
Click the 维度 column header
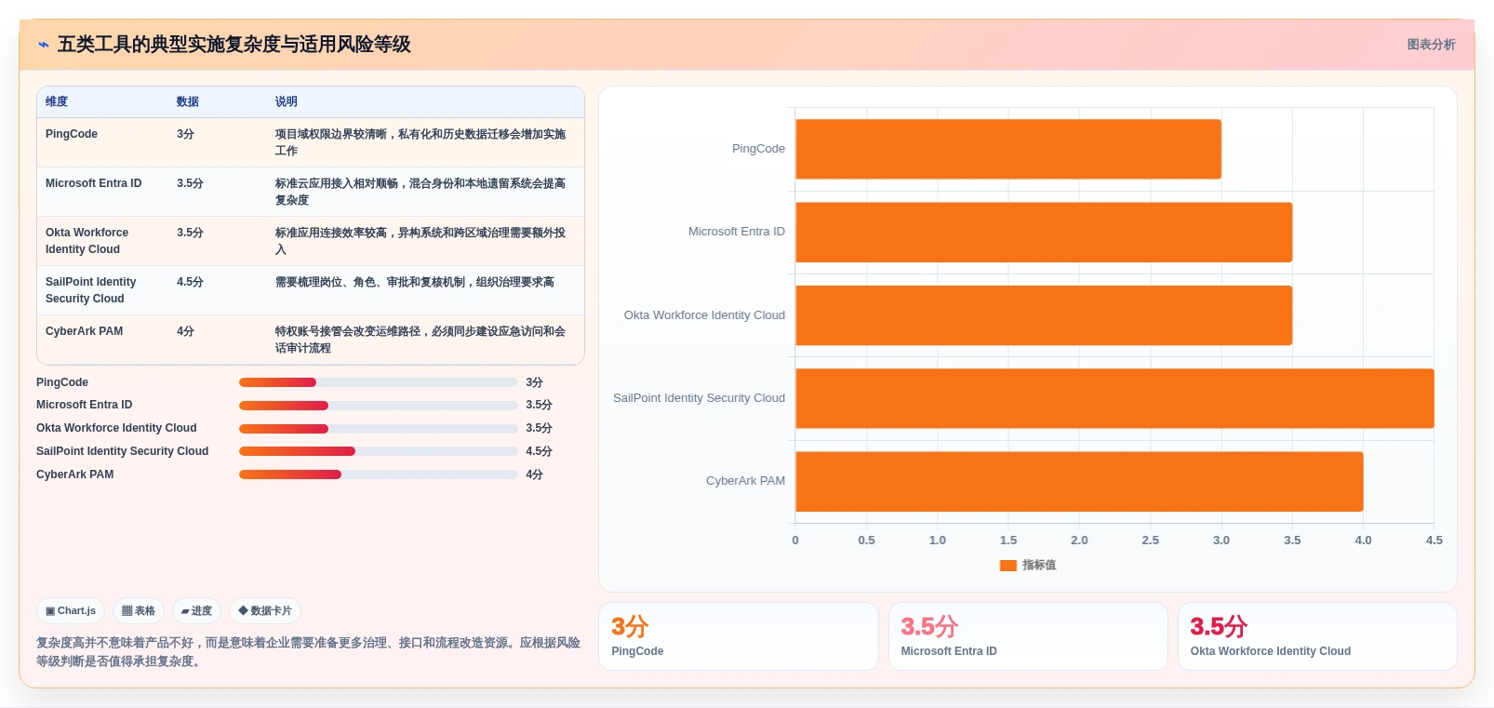pyautogui.click(x=57, y=101)
